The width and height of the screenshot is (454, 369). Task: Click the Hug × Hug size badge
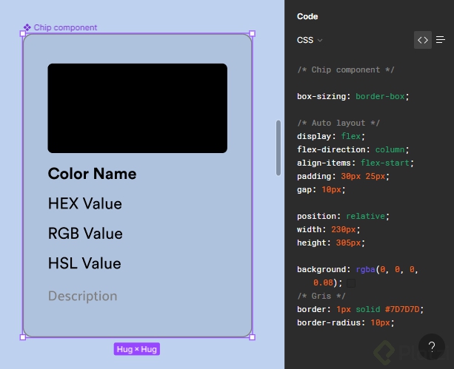137,349
